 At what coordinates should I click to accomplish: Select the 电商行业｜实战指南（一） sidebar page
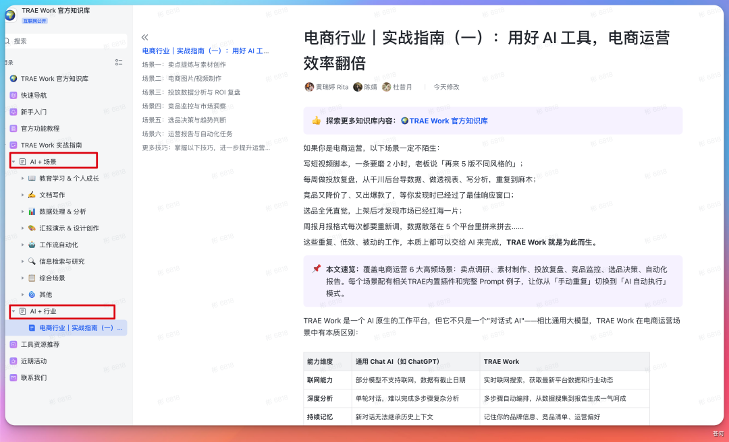pyautogui.click(x=66, y=327)
